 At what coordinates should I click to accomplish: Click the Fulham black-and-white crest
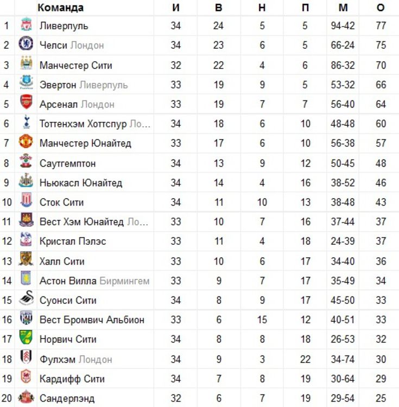click(26, 357)
